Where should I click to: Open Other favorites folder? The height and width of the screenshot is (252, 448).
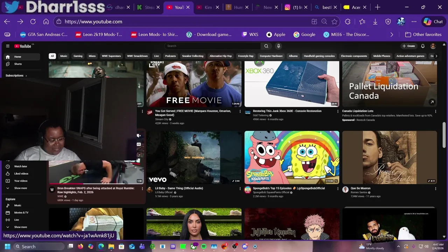(x=423, y=35)
